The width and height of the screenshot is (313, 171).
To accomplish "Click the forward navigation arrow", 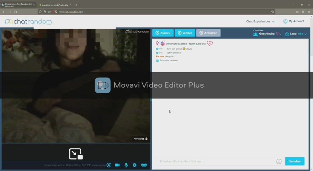I will coord(10,12).
